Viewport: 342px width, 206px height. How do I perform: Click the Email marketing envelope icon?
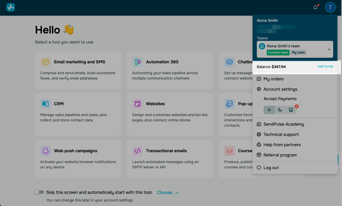(46, 62)
